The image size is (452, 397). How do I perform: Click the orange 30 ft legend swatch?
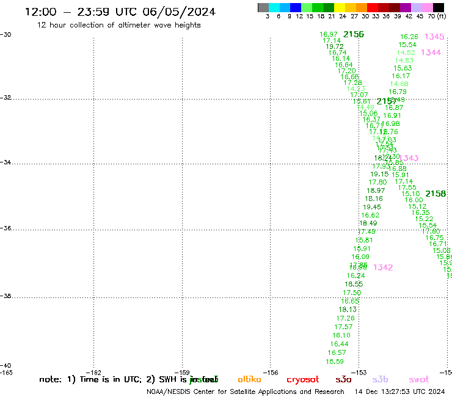click(362, 8)
